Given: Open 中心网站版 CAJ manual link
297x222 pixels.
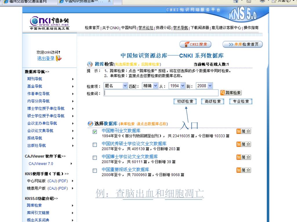Looking at the screenshot, I should 52,181.
